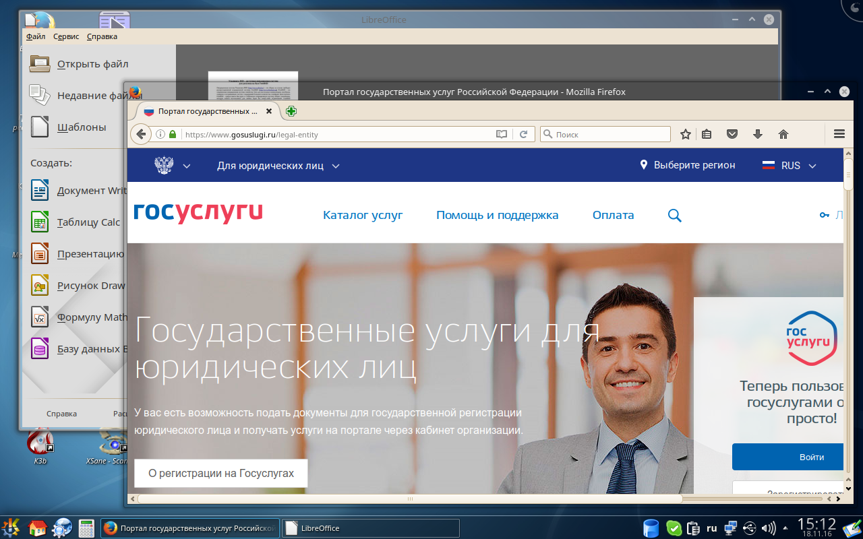The width and height of the screenshot is (863, 539).
Task: Open the 'Каталог услуг' link
Action: coord(363,216)
